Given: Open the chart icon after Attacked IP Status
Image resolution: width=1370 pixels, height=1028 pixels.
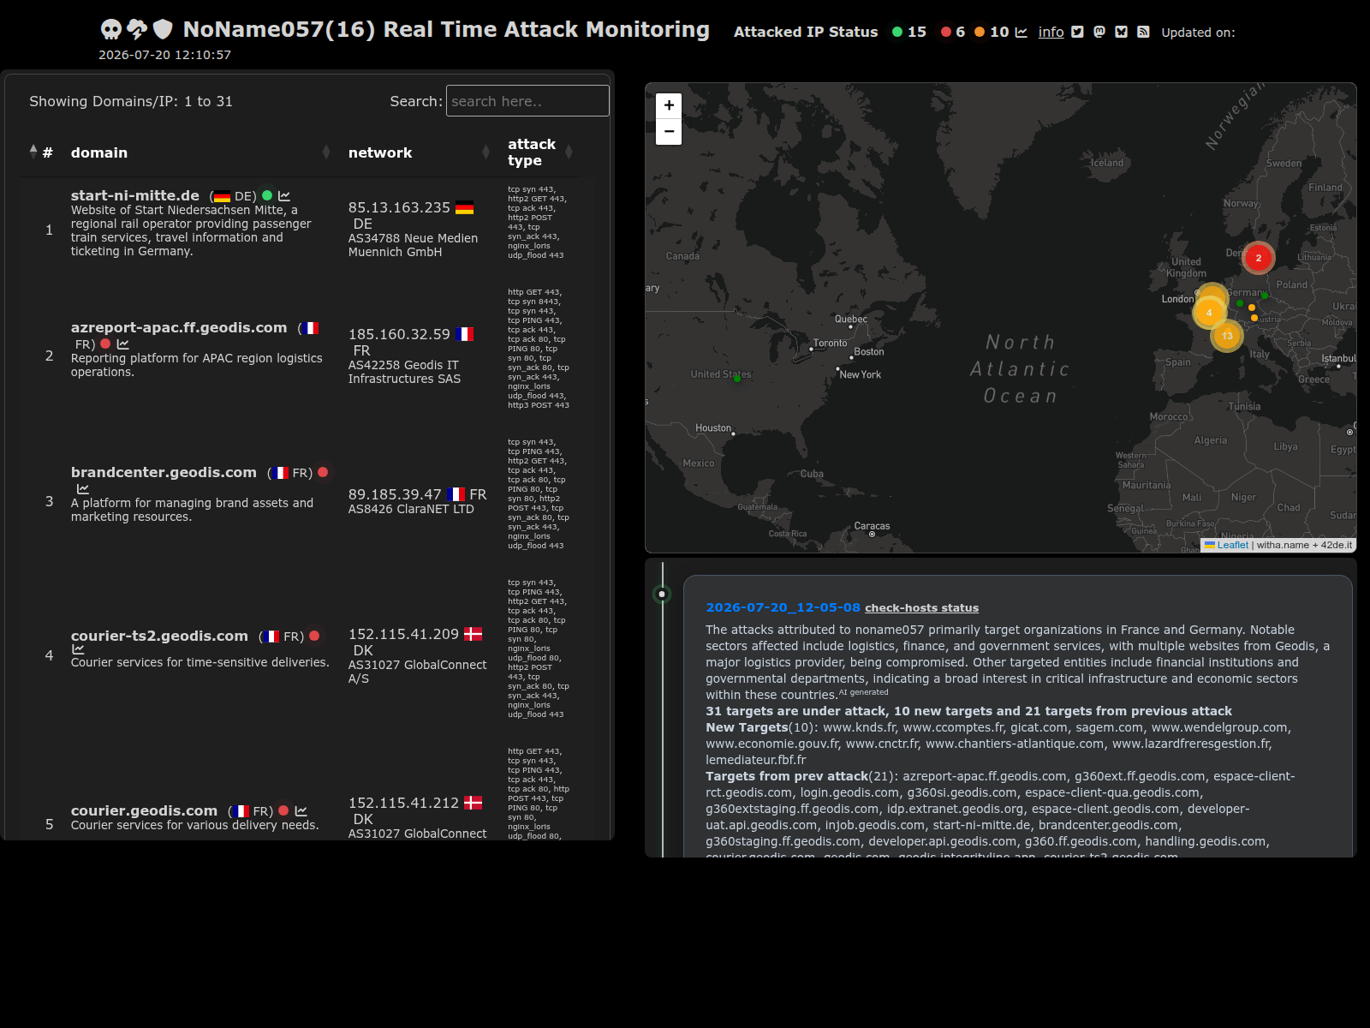Looking at the screenshot, I should point(1021,33).
